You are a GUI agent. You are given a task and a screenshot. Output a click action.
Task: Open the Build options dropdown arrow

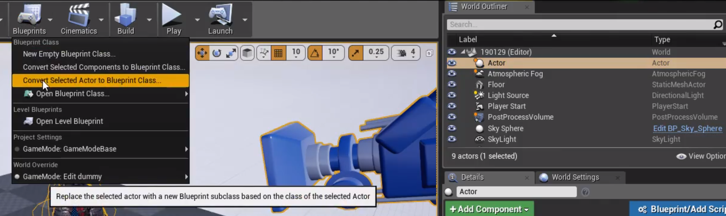click(149, 20)
